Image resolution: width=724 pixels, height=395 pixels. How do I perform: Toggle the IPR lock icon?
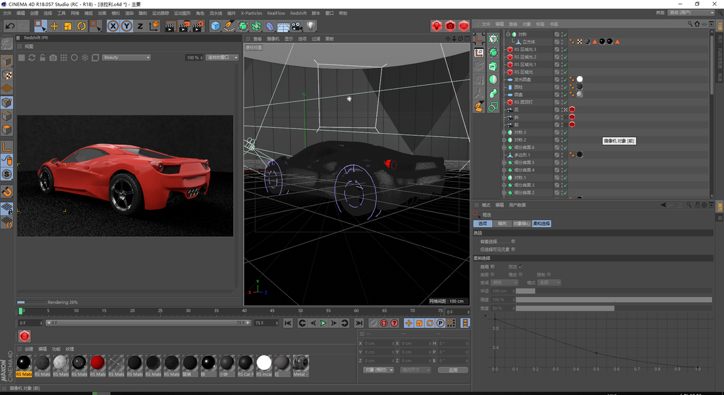click(x=42, y=58)
